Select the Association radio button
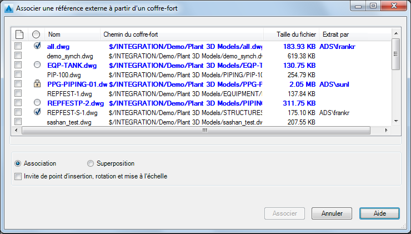This screenshot has height=234, width=411. [18, 163]
